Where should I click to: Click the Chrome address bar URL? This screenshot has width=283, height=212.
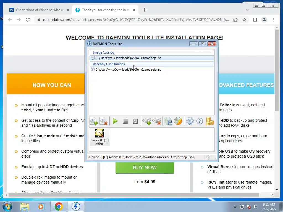pyautogui.click(x=136, y=20)
